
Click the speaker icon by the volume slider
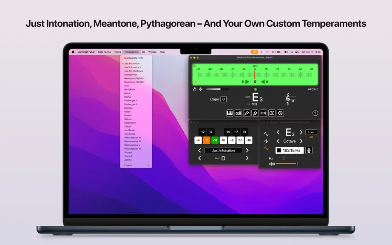click(x=272, y=164)
